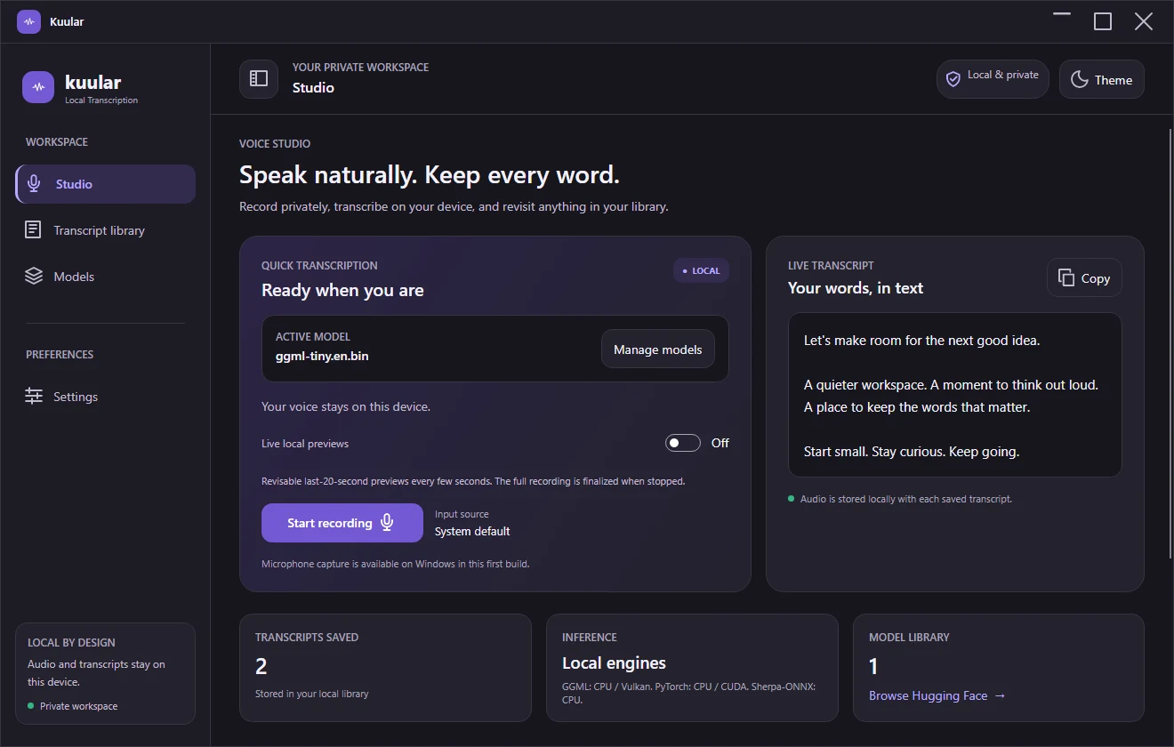Click the Local & private badge
This screenshot has height=747, width=1174.
[993, 79]
